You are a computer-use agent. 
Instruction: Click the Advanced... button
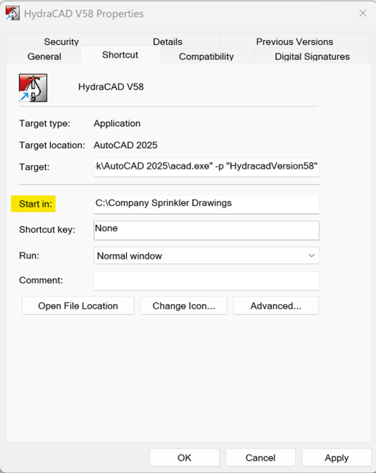pyautogui.click(x=276, y=306)
